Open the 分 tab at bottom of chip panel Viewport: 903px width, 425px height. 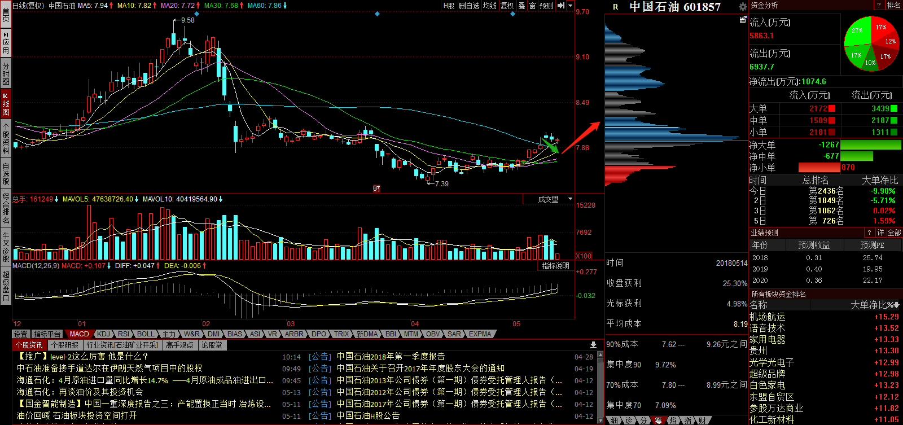click(x=643, y=420)
